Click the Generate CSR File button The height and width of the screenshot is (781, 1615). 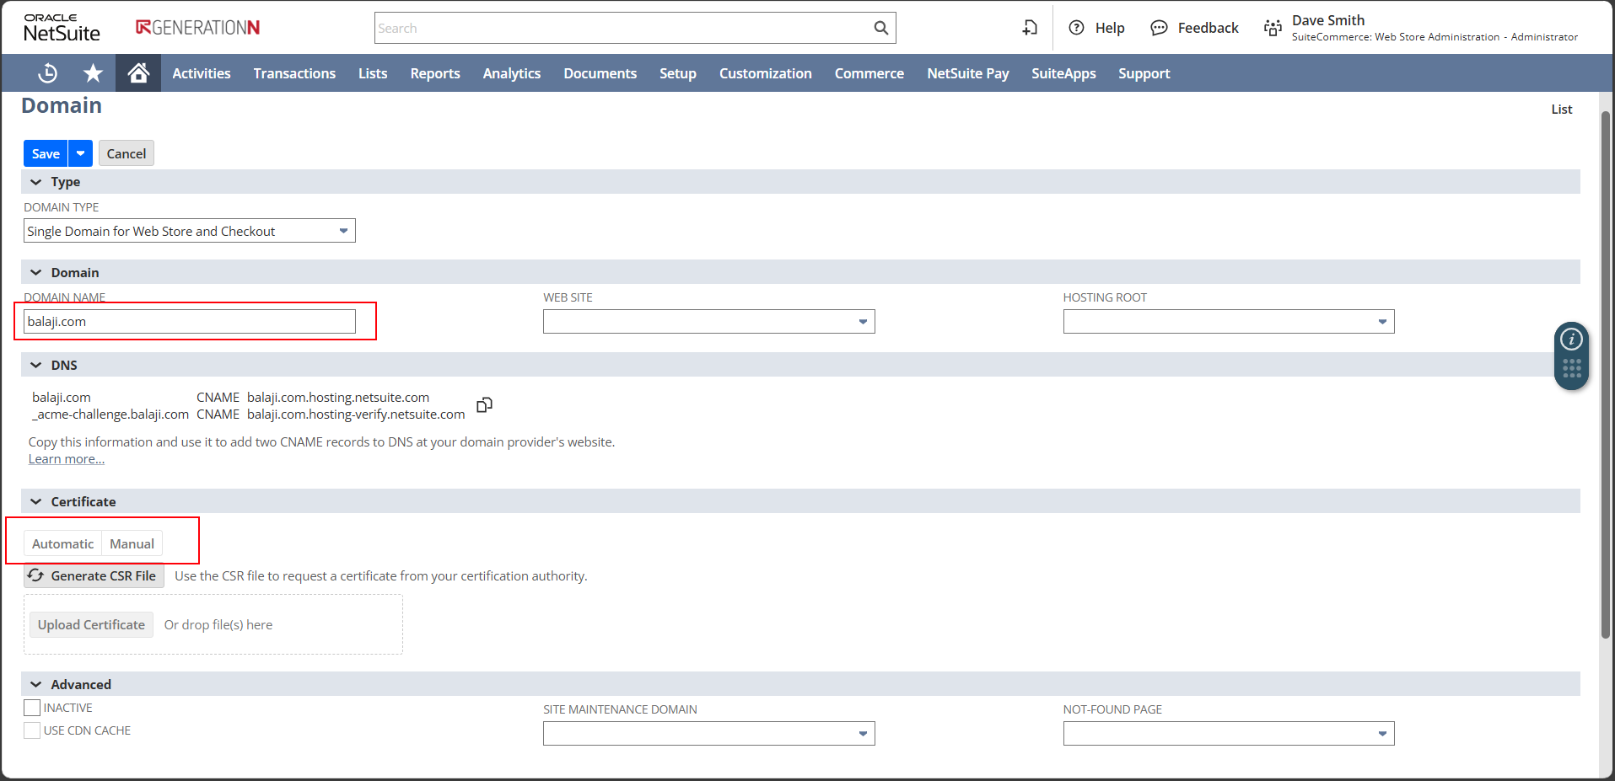click(94, 576)
